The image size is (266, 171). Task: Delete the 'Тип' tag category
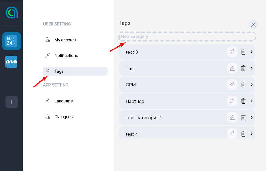[243, 68]
